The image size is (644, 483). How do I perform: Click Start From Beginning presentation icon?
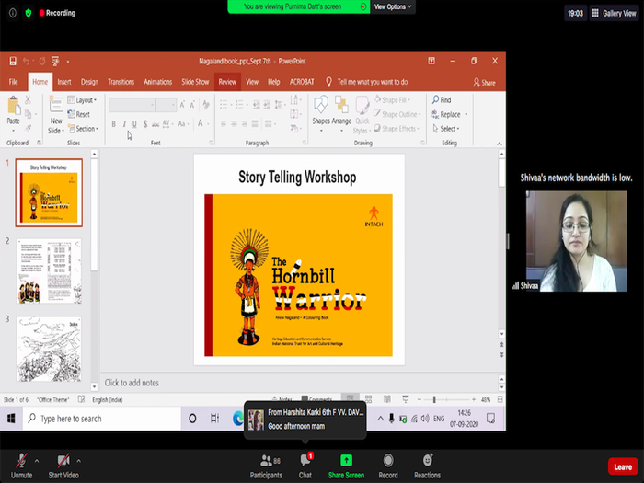[55, 62]
